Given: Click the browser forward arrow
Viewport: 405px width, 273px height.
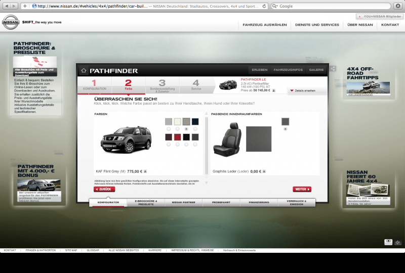Looking at the screenshot, I should click(14, 6).
